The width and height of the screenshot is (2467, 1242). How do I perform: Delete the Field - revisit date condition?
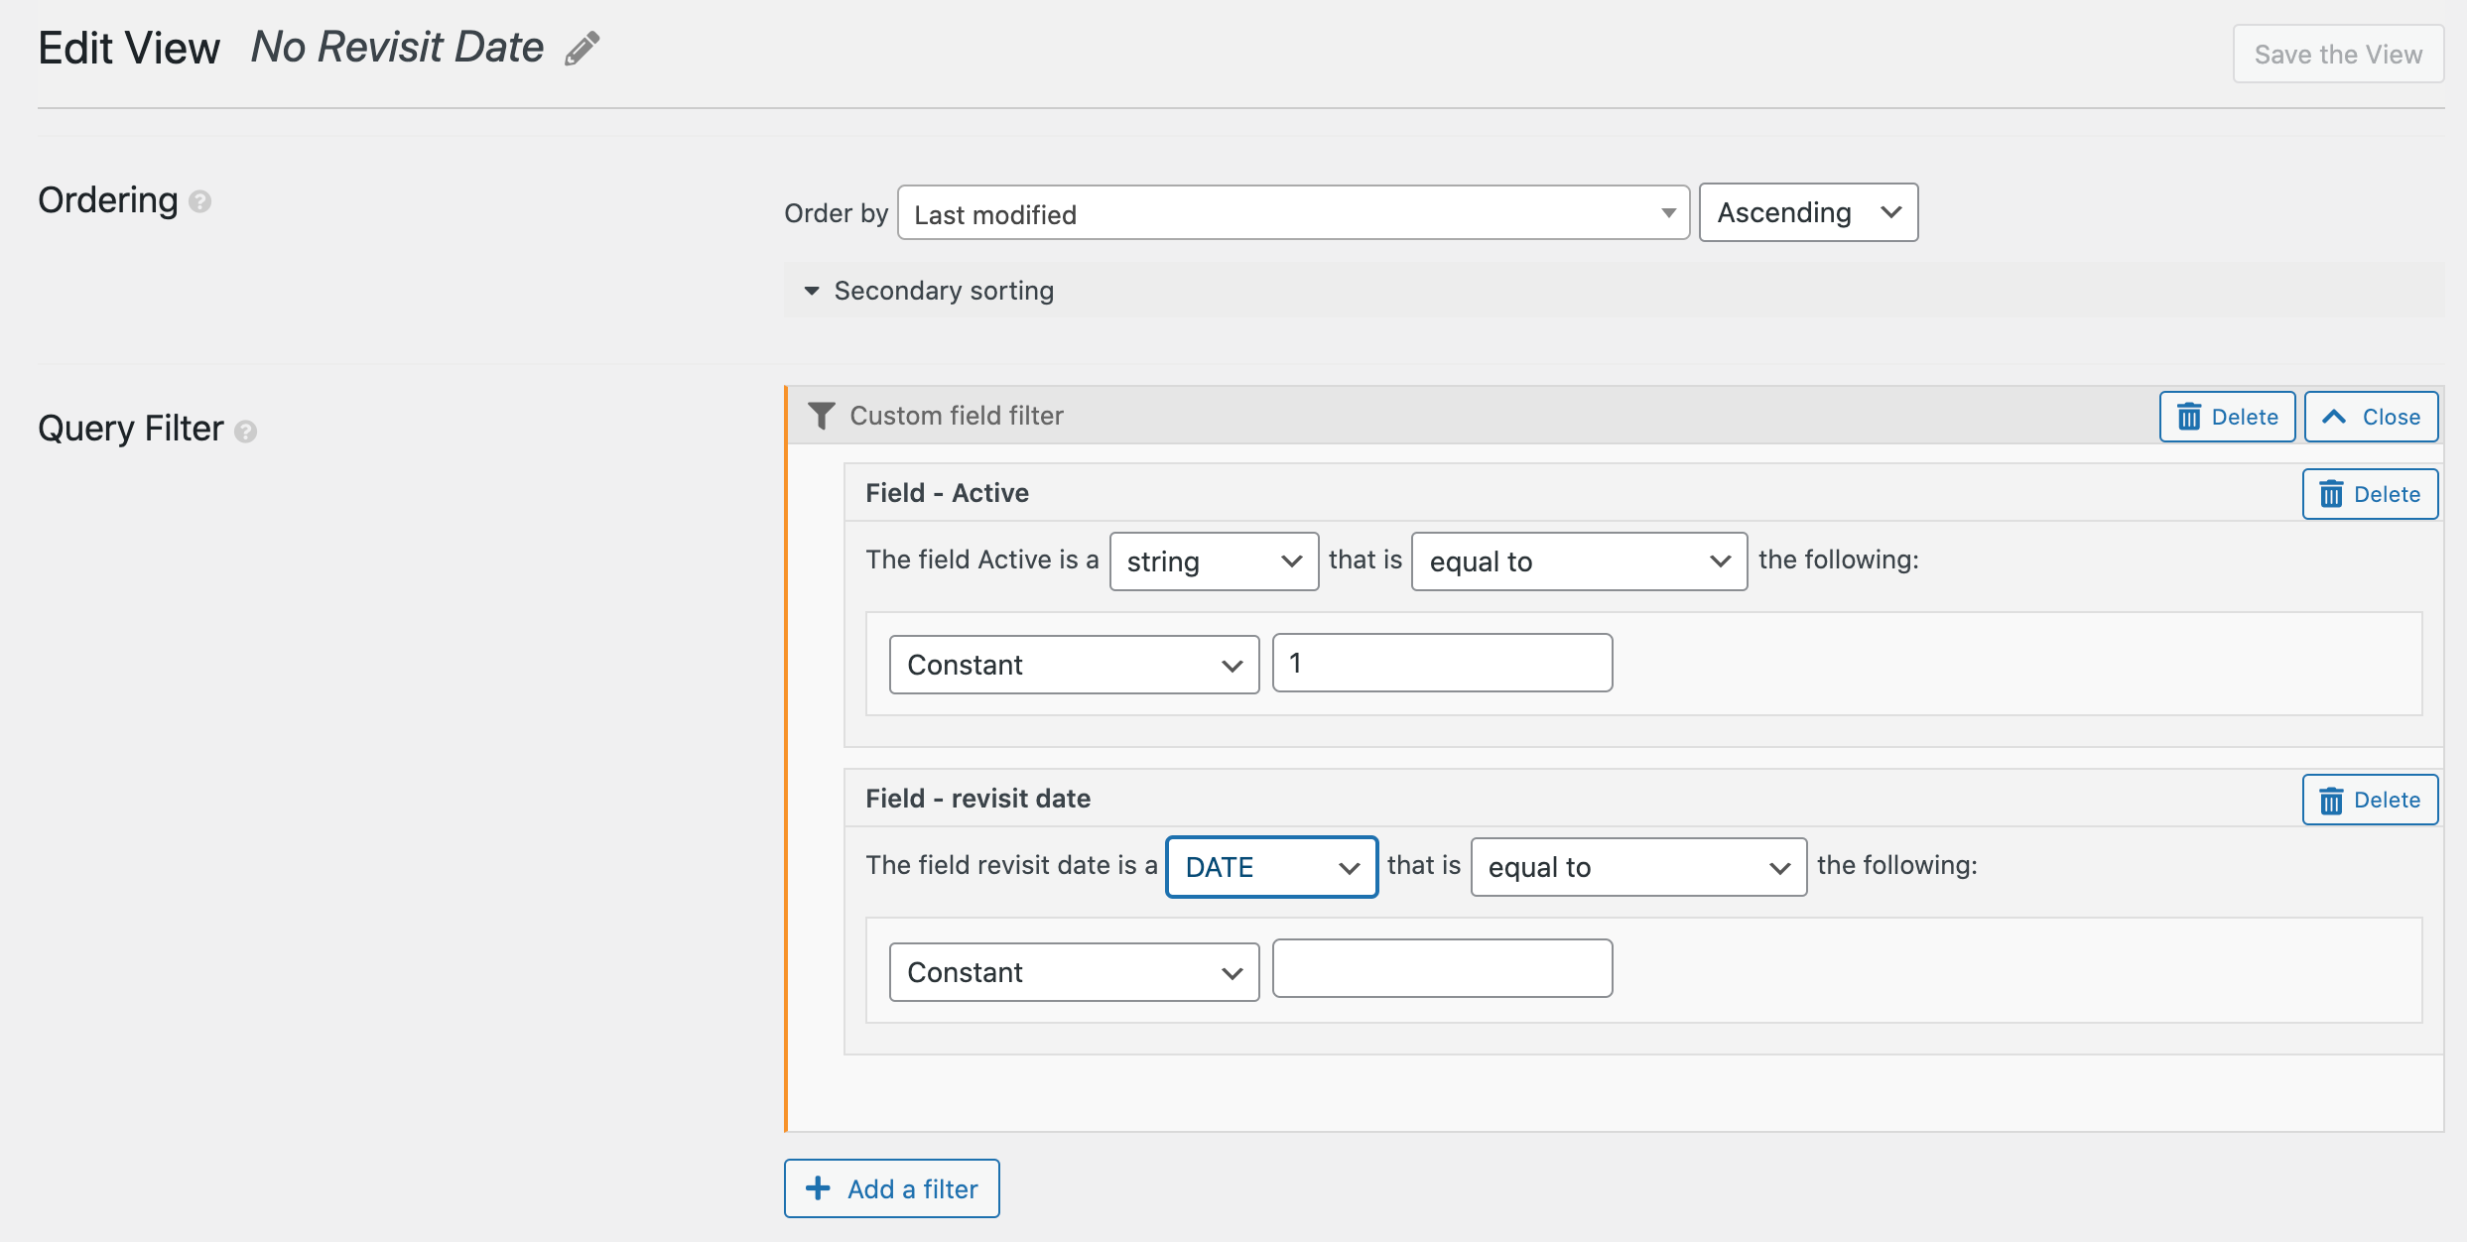[x=2370, y=800]
